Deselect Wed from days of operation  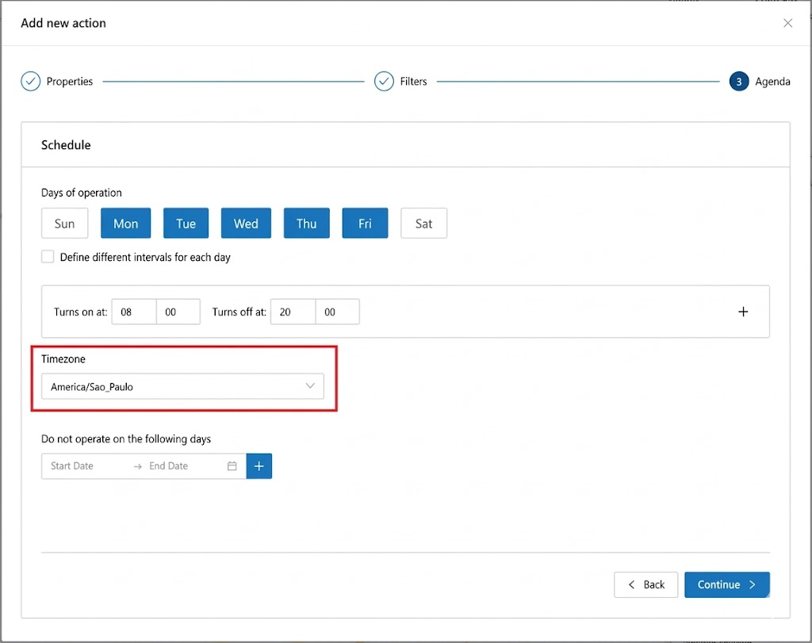[x=246, y=224]
